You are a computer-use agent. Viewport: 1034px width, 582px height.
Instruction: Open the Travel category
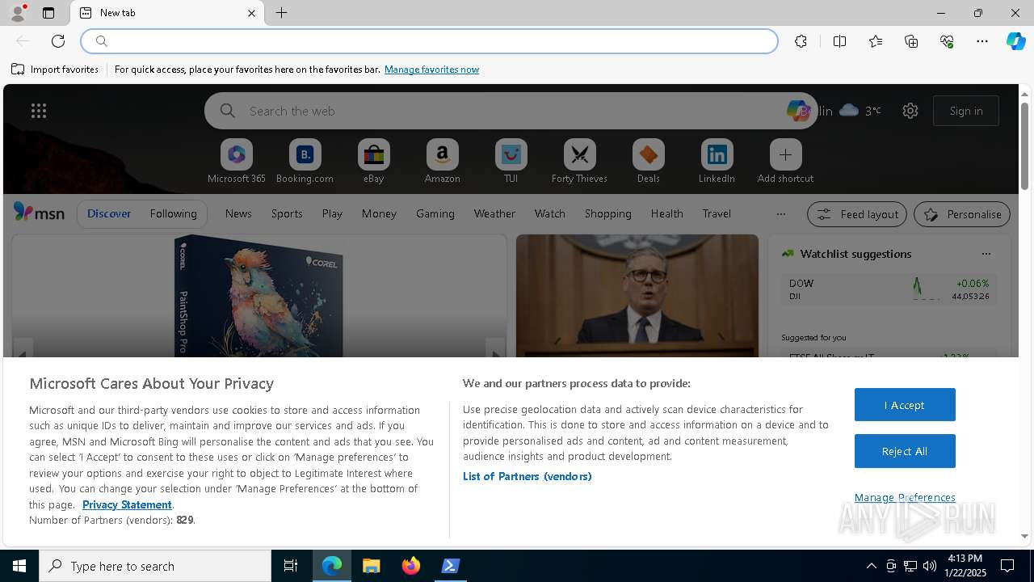tap(717, 213)
